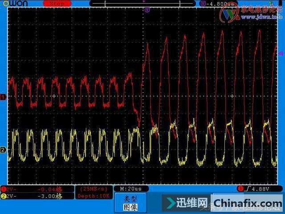Click the yellow channel 2 indicator icon
The image size is (285, 214).
(4, 196)
